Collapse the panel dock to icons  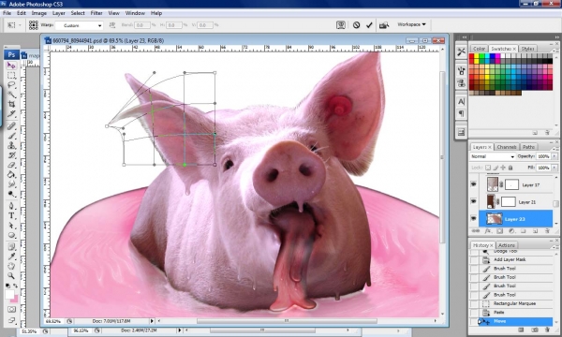coord(556,37)
